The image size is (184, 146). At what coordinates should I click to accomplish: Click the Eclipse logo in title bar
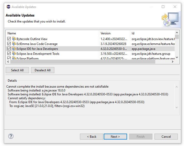[x=8, y=7]
